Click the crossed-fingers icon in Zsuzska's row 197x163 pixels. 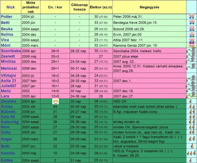point(191,101)
